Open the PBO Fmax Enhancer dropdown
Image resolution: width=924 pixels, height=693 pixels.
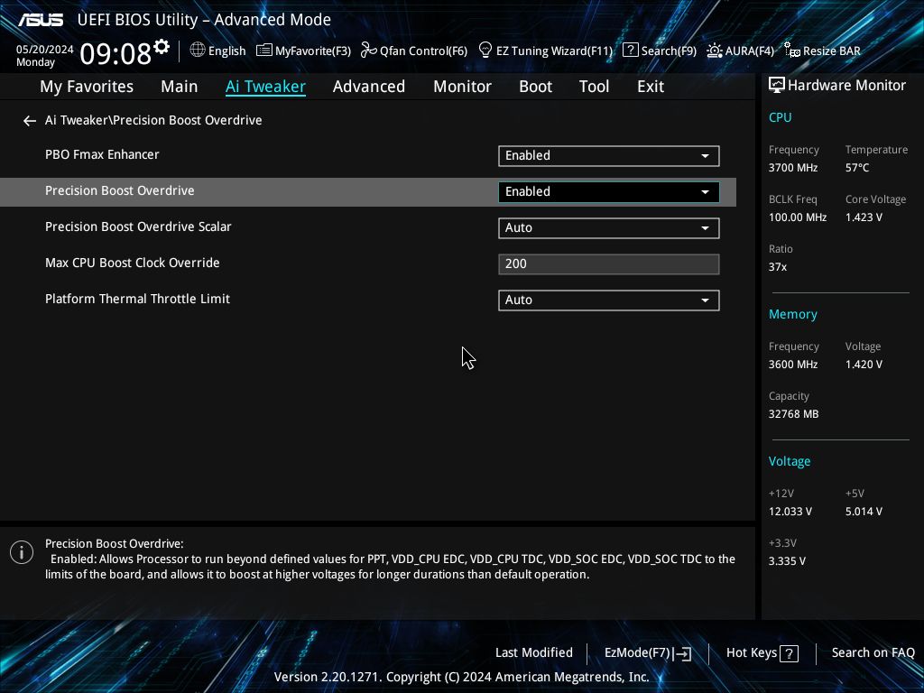coord(609,155)
